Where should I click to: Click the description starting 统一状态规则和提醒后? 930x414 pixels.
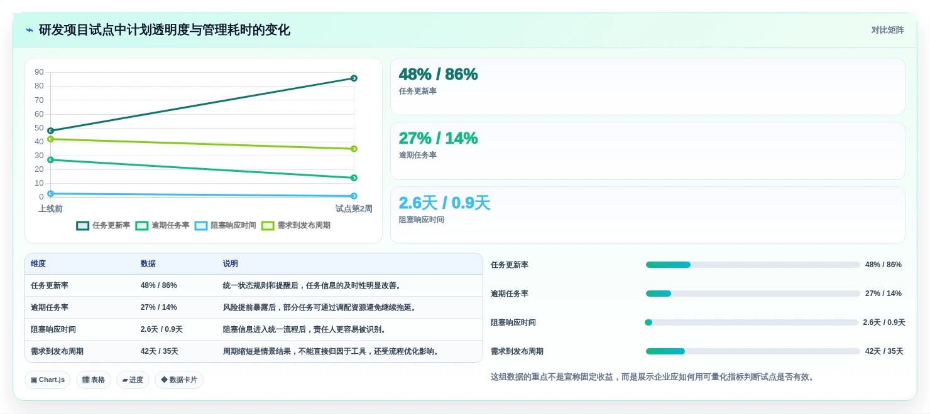[x=314, y=285]
